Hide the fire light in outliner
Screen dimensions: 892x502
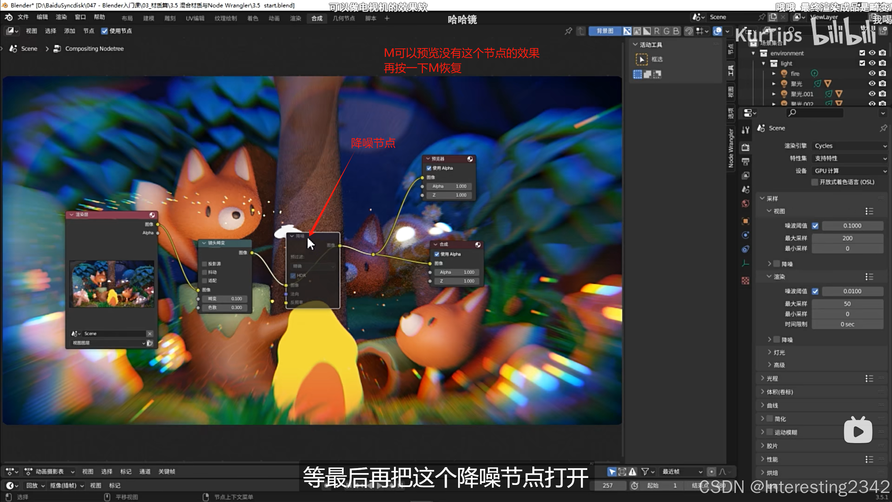click(872, 73)
